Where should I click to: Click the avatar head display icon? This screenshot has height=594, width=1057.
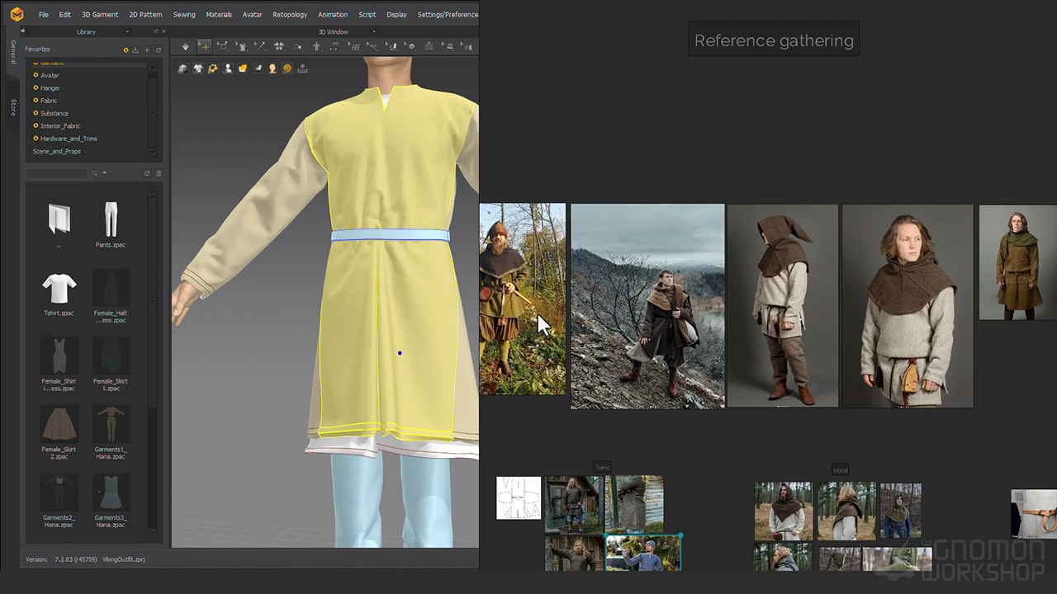point(273,68)
